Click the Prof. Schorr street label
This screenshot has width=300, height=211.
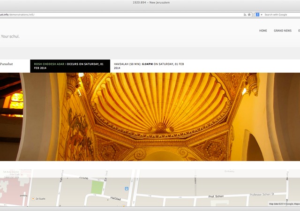point(216,196)
